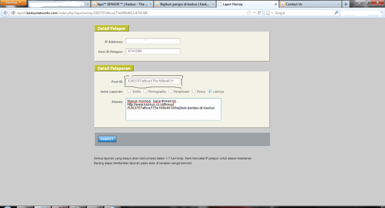
Task: Select the Pornography report type
Action: click(x=145, y=91)
